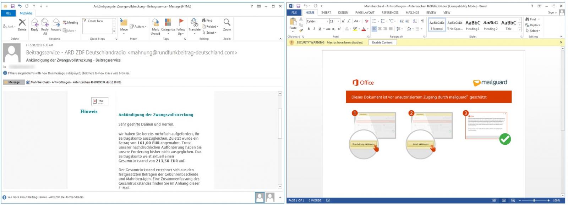The height and width of the screenshot is (205, 568).
Task: Click proofing book icon in Word status bar
Action: pos(328,200)
